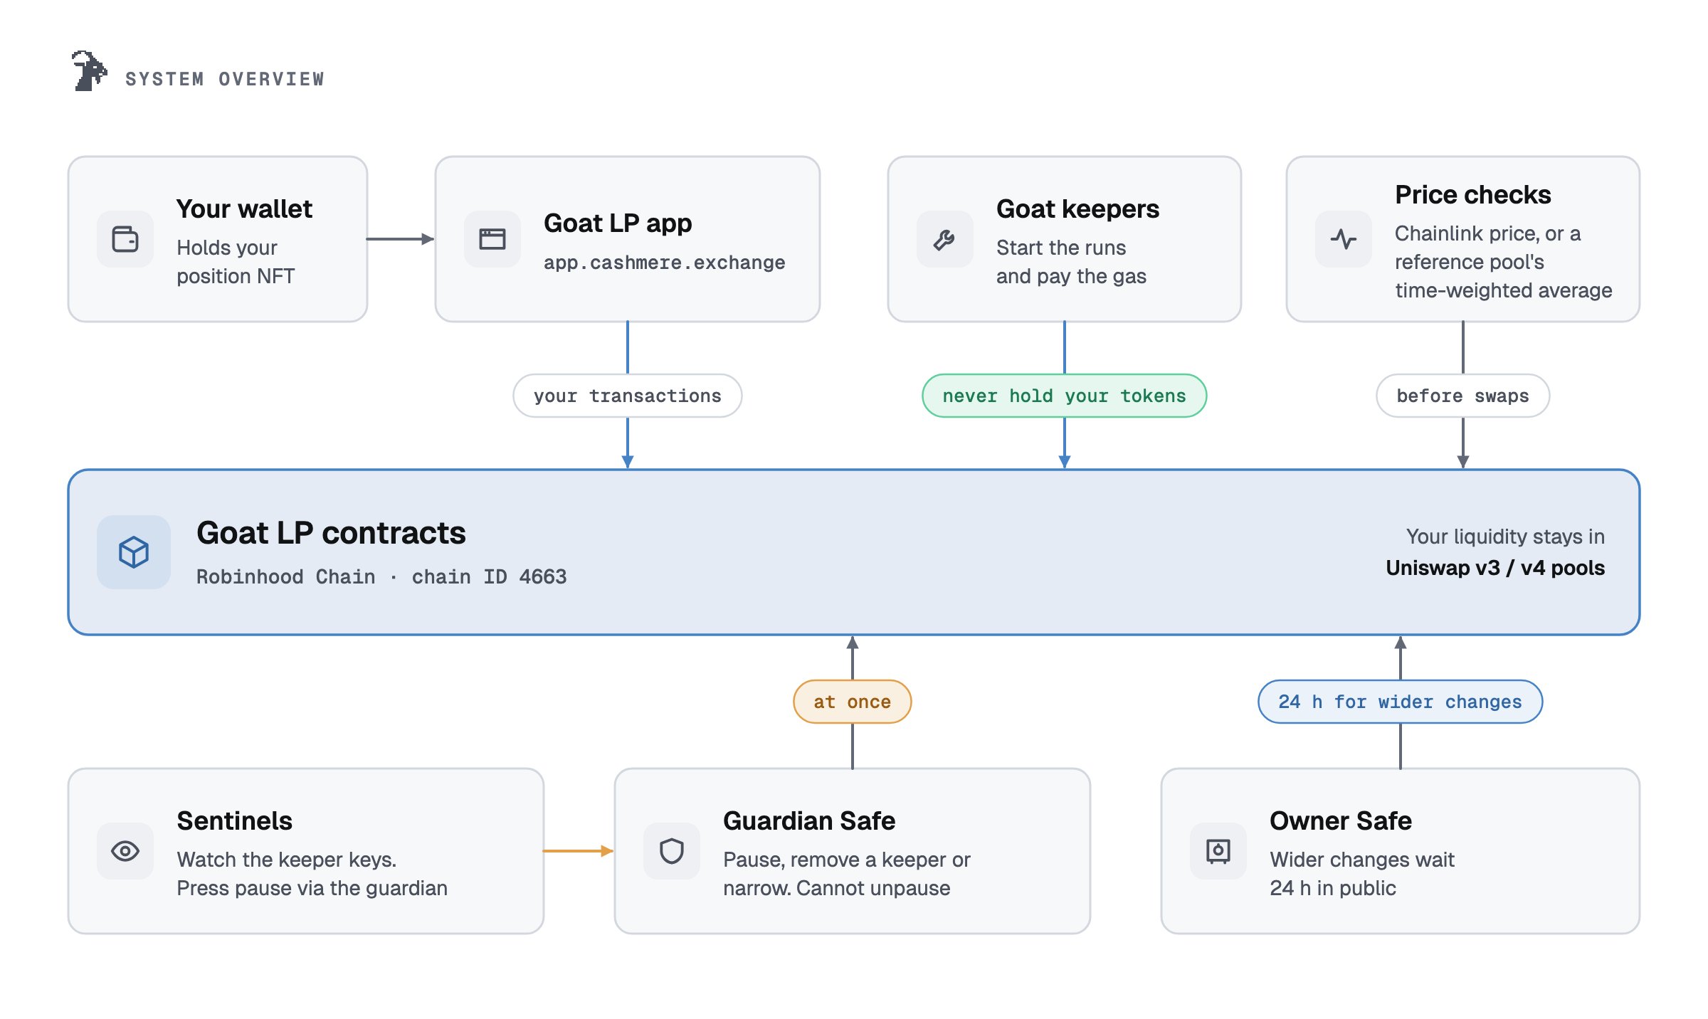Click 'Your liquidity stays in' text
Viewport: 1708px width, 1019px height.
pos(1505,537)
